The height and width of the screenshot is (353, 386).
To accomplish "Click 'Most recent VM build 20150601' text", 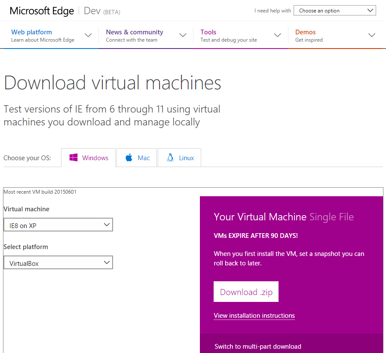I will [x=40, y=192].
